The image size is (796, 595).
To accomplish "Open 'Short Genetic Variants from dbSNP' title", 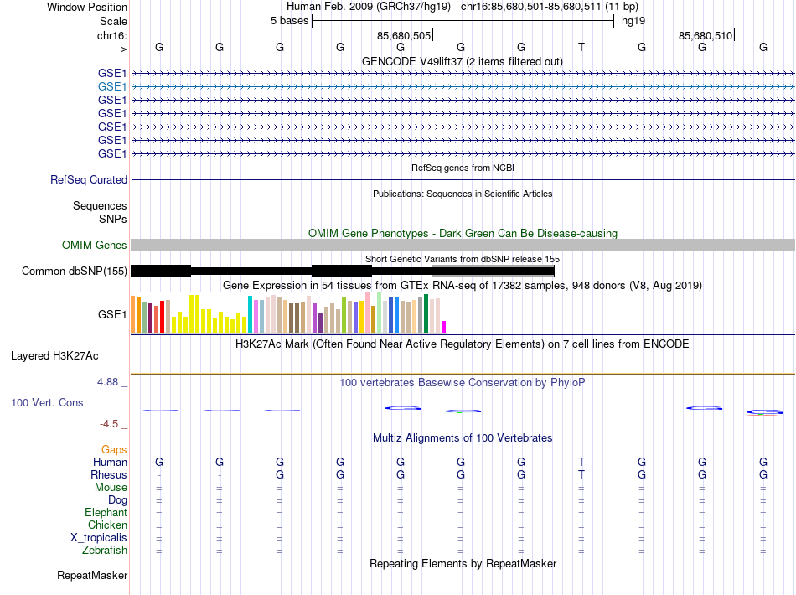I will (463, 259).
